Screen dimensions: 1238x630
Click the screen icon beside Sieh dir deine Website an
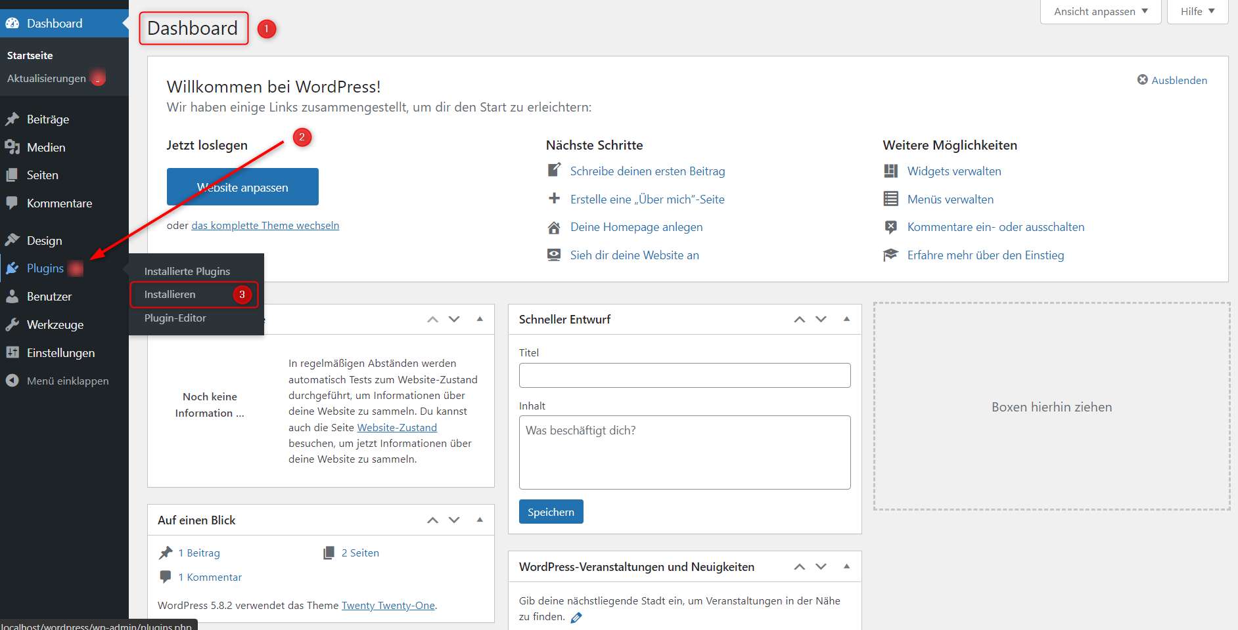(555, 255)
